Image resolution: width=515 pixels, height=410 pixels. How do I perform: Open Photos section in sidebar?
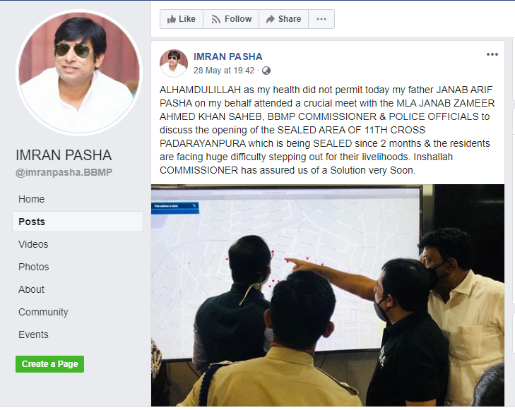point(33,267)
